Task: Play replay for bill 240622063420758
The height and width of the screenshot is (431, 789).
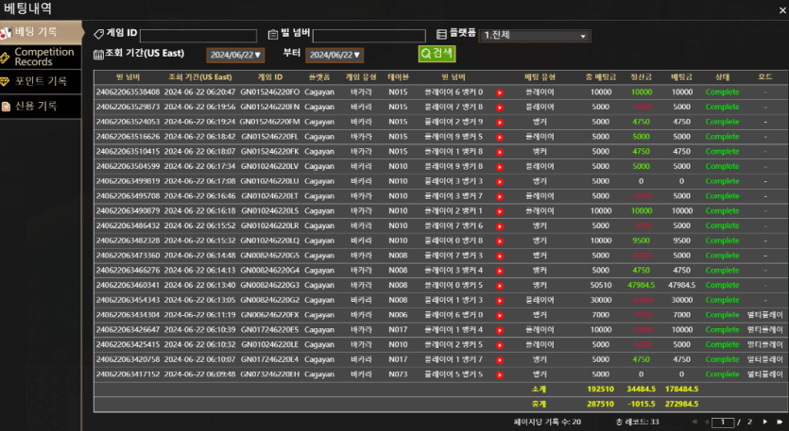Action: pos(500,360)
